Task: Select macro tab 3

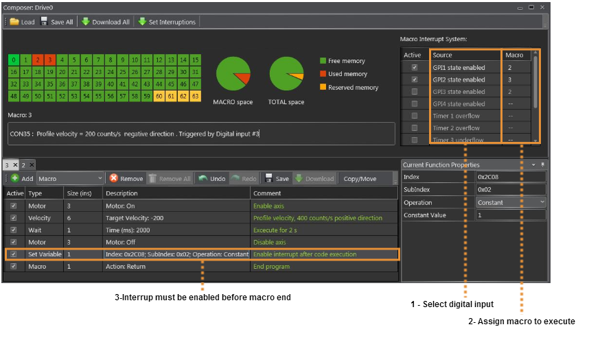Action: 7,165
